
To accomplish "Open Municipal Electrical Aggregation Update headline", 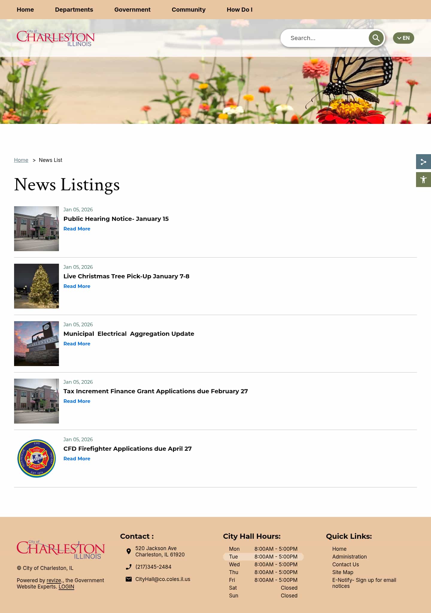I will click(129, 334).
